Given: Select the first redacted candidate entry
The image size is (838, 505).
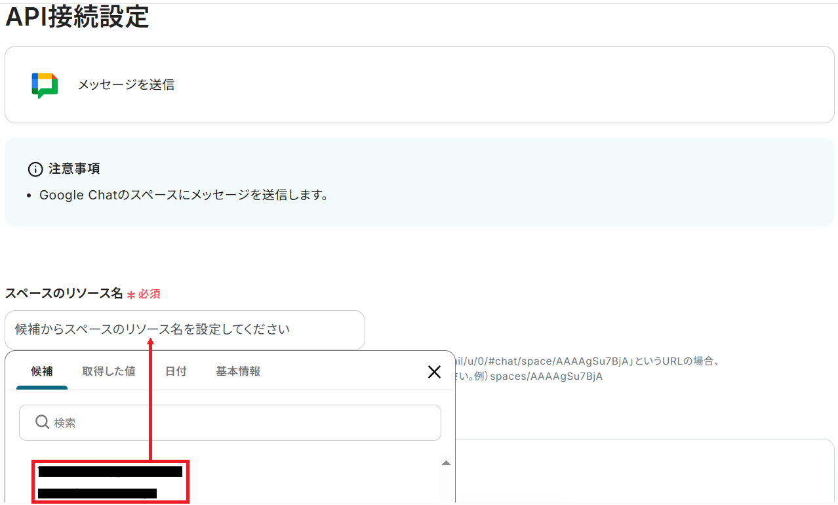Looking at the screenshot, I should 110,472.
